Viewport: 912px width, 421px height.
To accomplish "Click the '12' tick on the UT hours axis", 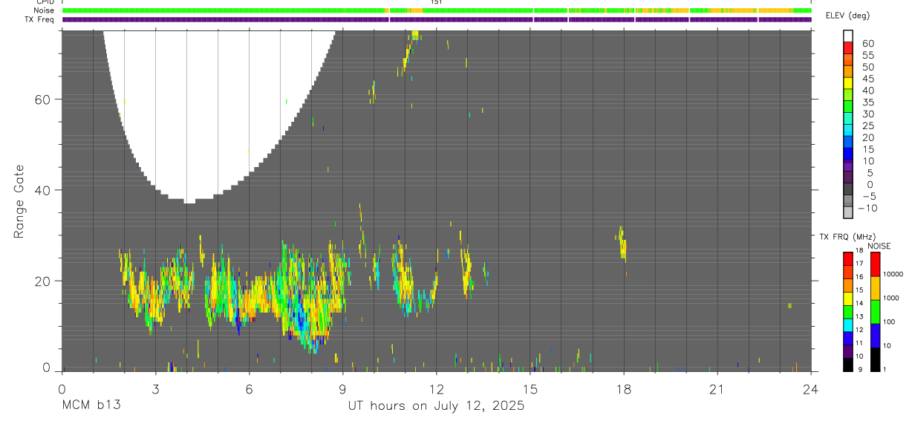I will [x=436, y=389].
